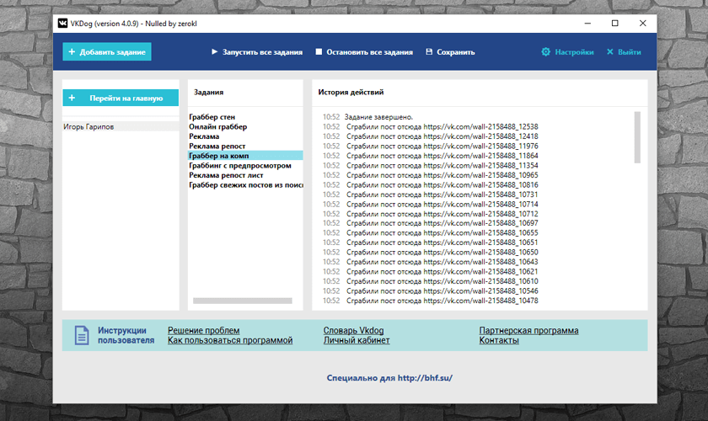Screen dimensions: 708x421
Task: Select the Реклама репост лист task
Action: [x=245, y=175]
